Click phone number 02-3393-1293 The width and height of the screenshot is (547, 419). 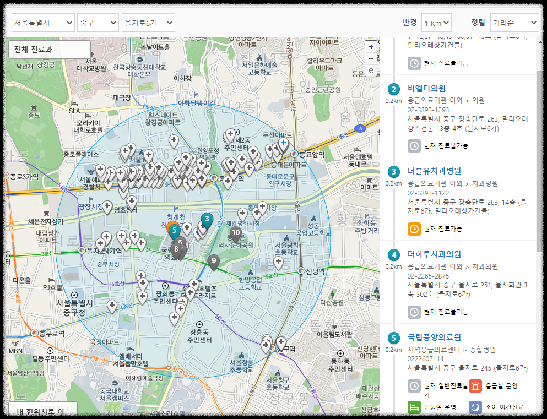tap(428, 110)
